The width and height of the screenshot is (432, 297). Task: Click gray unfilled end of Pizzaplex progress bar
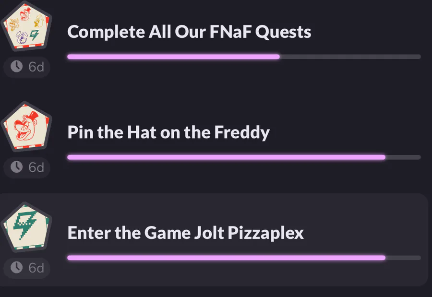[403, 258]
